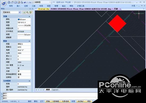Open the 布局 ribbon tab
This screenshot has height=103, width=146.
tap(41, 6)
